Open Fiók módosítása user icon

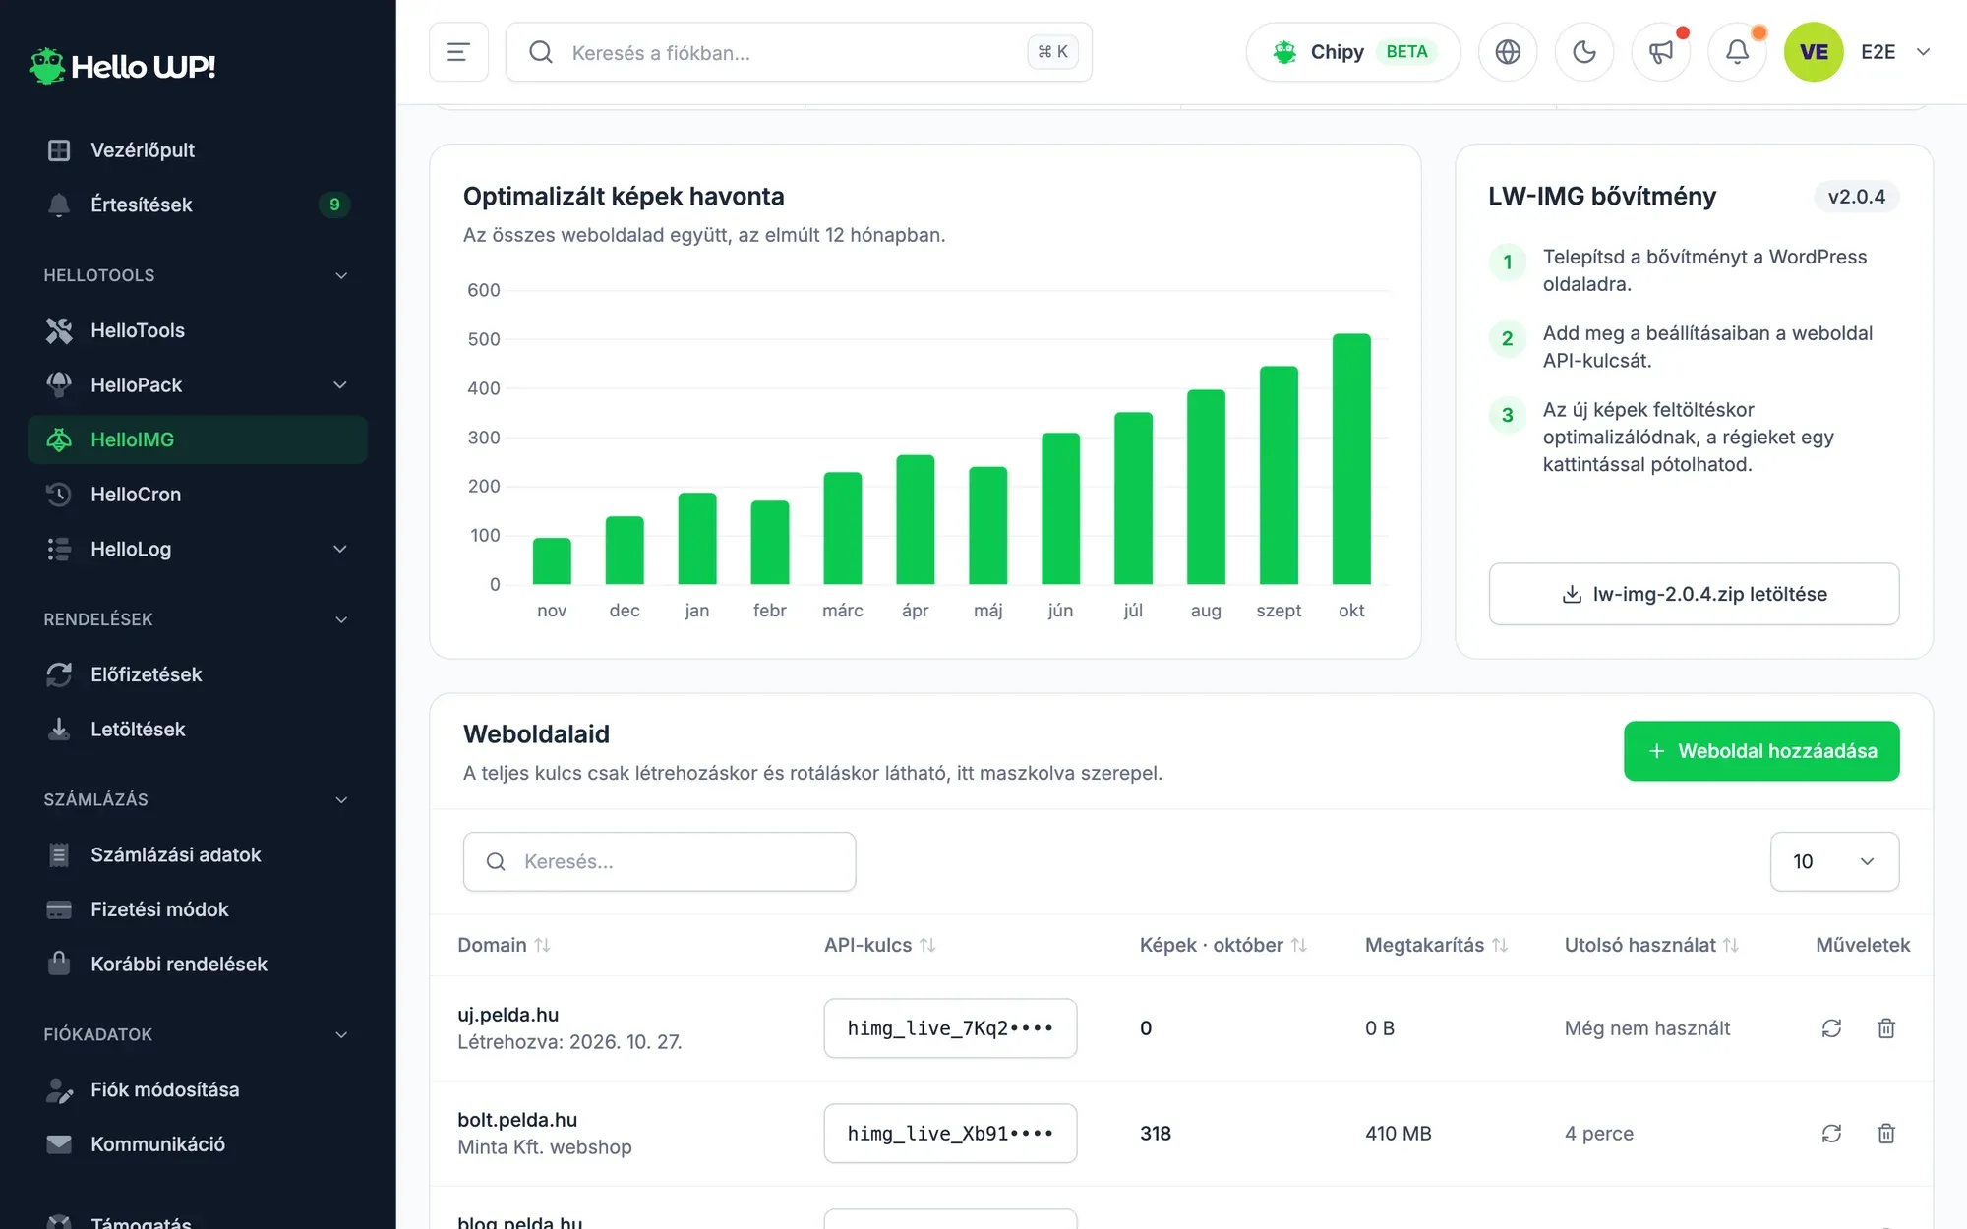(x=59, y=1089)
